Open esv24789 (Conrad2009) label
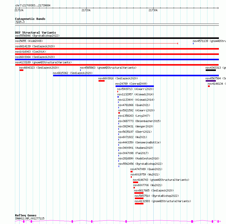The width and height of the screenshot is (226, 224). pyautogui.click(x=131, y=84)
